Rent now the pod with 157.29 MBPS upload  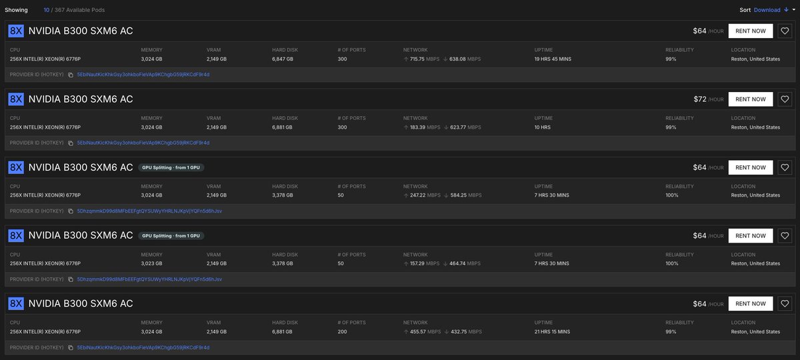click(x=751, y=235)
